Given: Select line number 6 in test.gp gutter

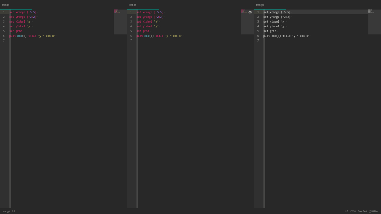Looking at the screenshot, I should (4, 36).
